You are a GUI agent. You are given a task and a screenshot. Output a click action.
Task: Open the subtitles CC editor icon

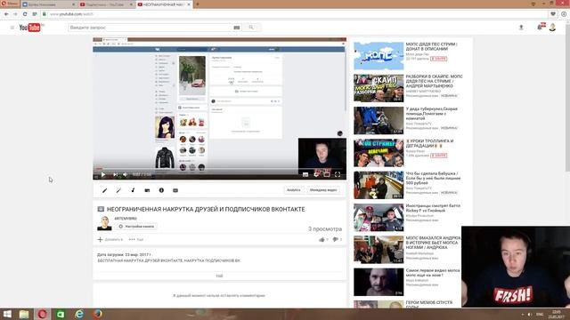click(175, 190)
